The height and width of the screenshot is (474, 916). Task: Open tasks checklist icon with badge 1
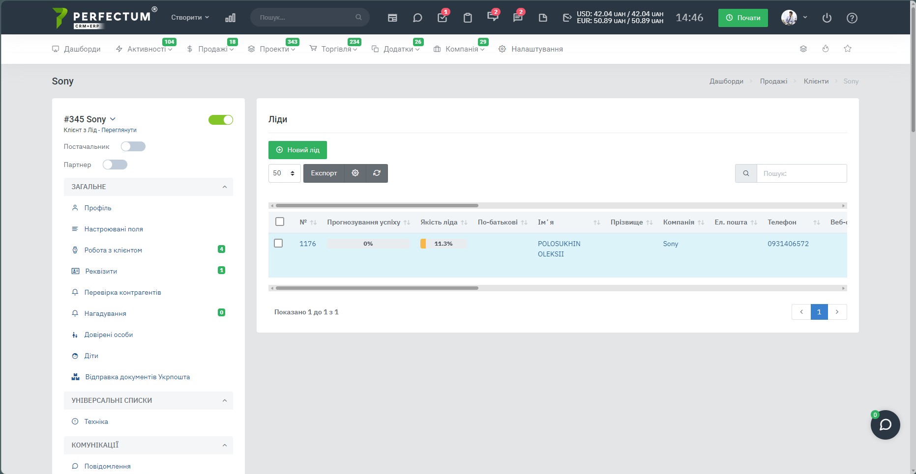pyautogui.click(x=443, y=18)
